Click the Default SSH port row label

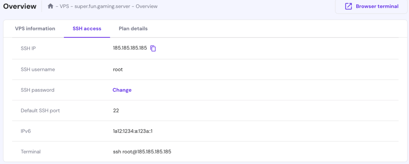[x=40, y=111]
